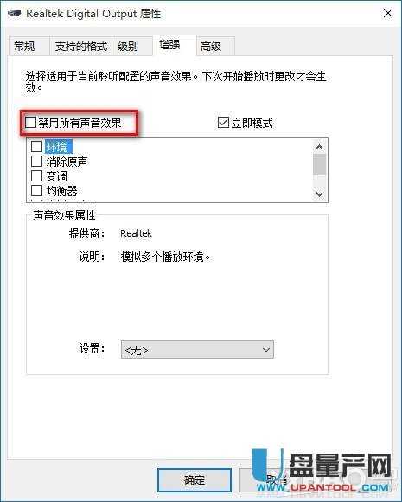402x502 pixels.
Task: Tick the 环境 effect checkbox
Action: pyautogui.click(x=36, y=147)
